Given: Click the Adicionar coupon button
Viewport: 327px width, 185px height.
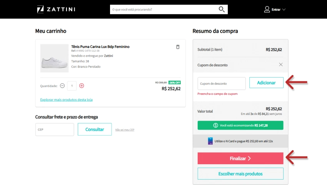Looking at the screenshot, I should click(266, 82).
